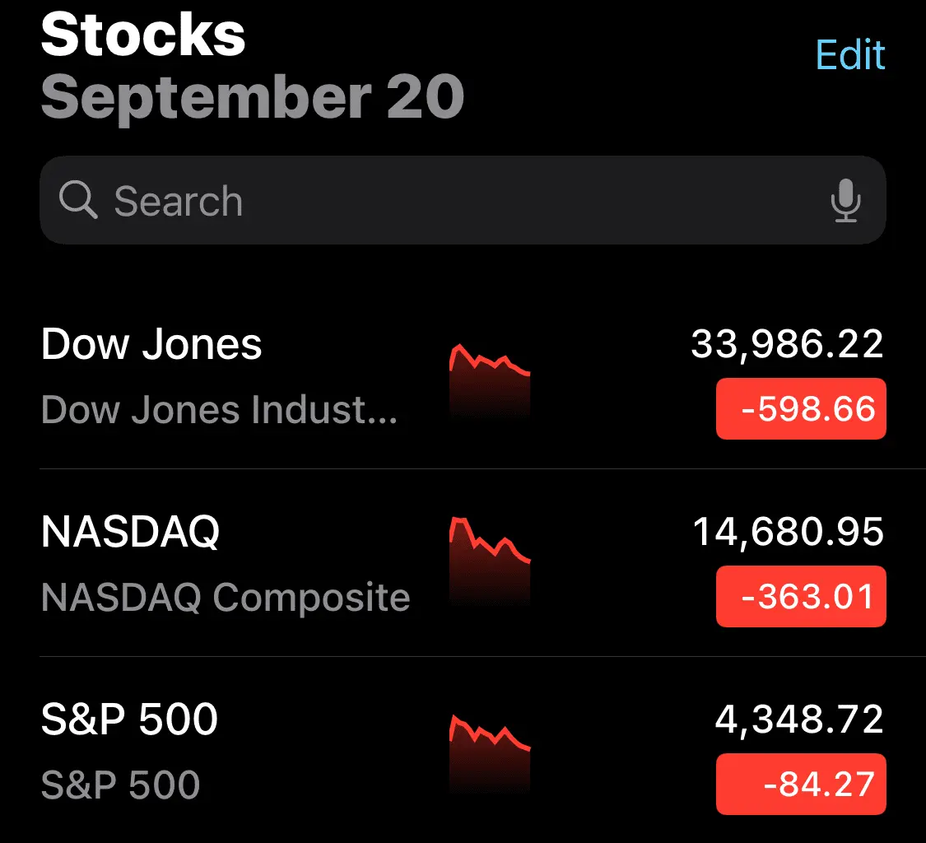926x843 pixels.
Task: Toggle Dow Jones change badge -598.66
Action: [801, 408]
